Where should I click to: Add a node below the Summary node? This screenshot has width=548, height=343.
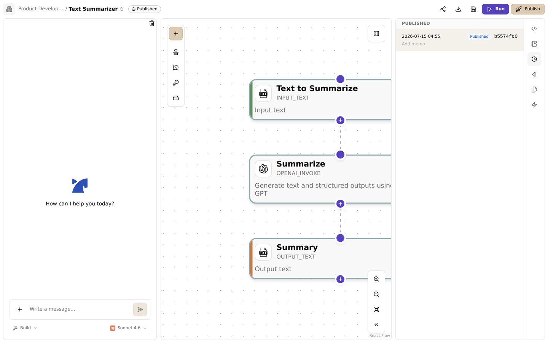[x=341, y=279]
